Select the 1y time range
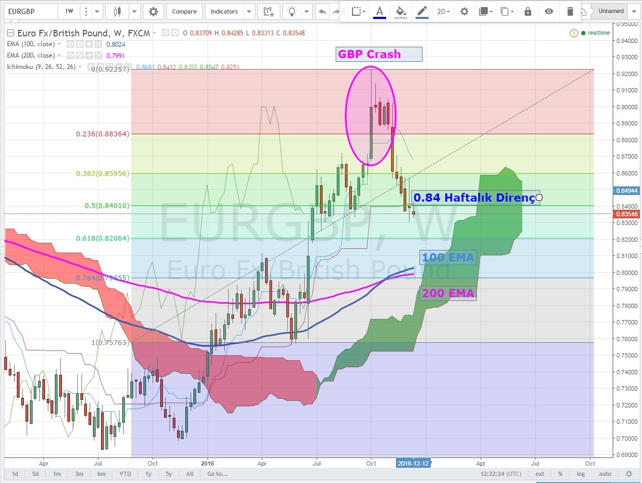The image size is (642, 483). pyautogui.click(x=148, y=474)
